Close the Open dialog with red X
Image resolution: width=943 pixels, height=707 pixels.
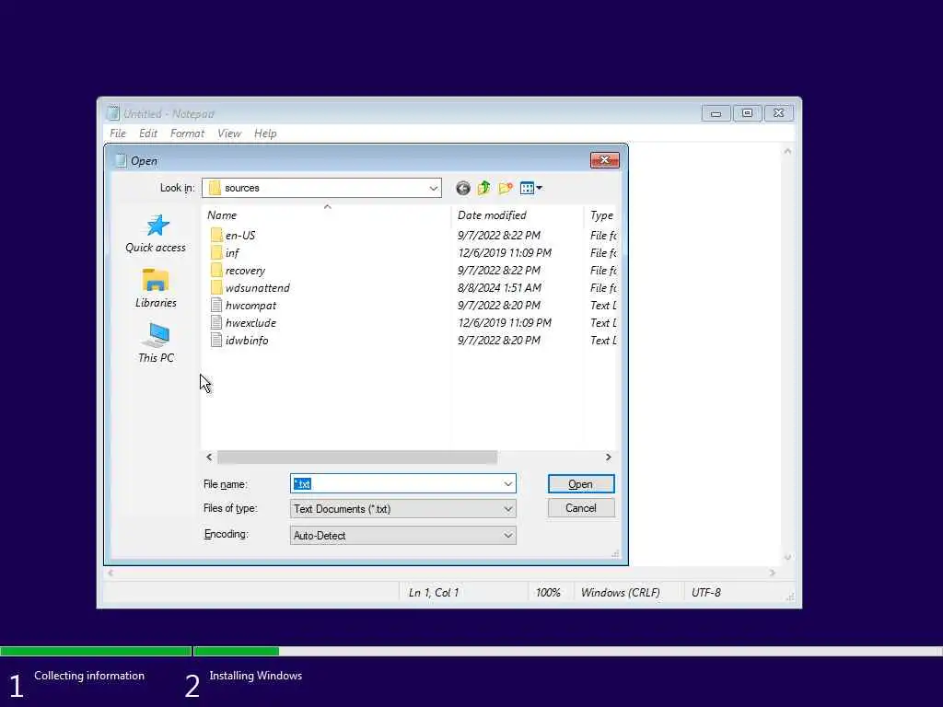coord(605,160)
